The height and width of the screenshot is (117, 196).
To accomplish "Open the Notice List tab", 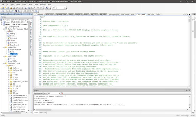I will [x=43, y=113].
